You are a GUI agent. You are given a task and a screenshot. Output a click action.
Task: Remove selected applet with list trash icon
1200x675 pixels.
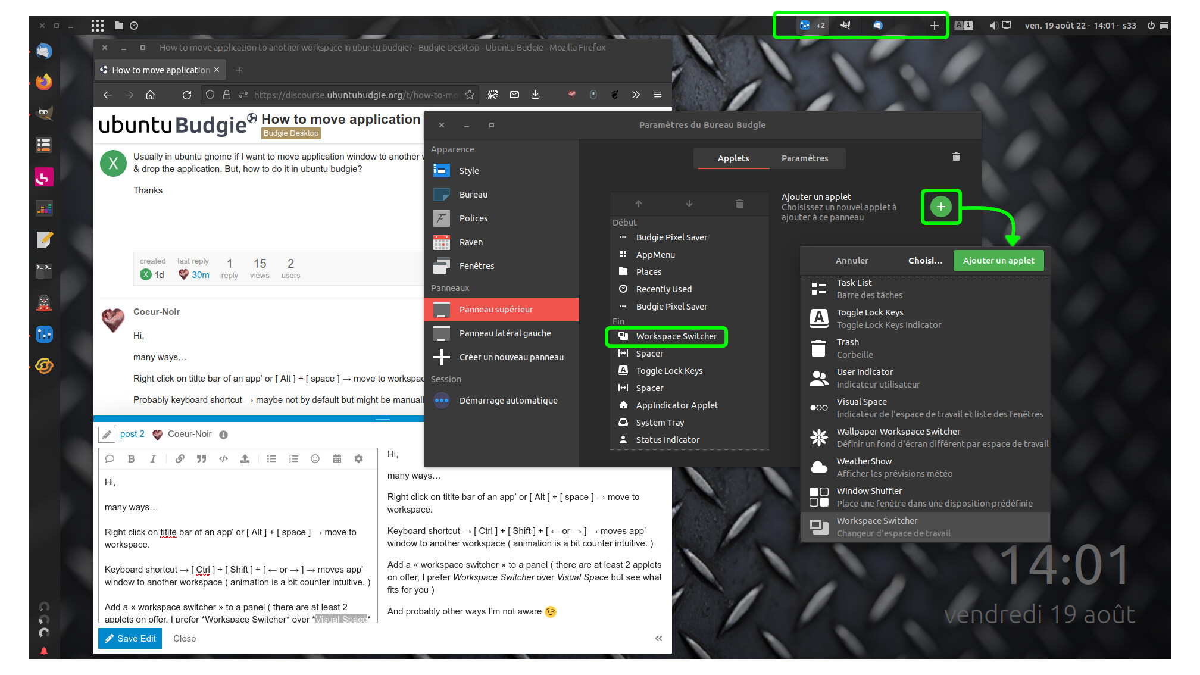[739, 204]
